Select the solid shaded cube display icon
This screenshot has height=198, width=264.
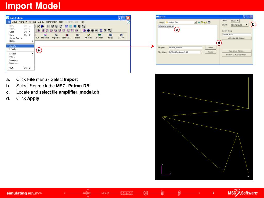pos(75,26)
